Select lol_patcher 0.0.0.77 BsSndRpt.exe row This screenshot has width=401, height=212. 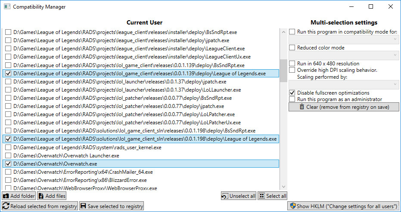tap(141, 98)
